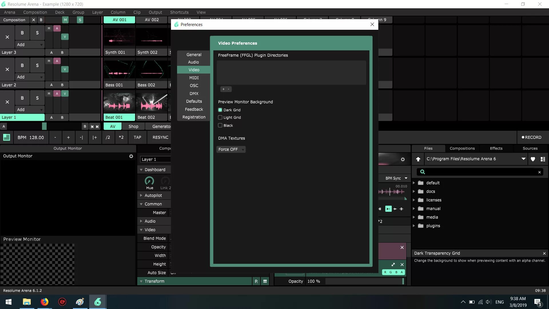Pause clip playback in clip panel
The width and height of the screenshot is (549, 309).
tap(380, 209)
